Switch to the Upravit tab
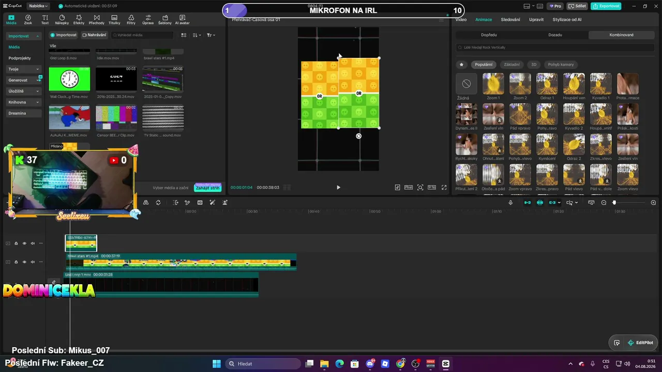The image size is (662, 372). pyautogui.click(x=536, y=20)
